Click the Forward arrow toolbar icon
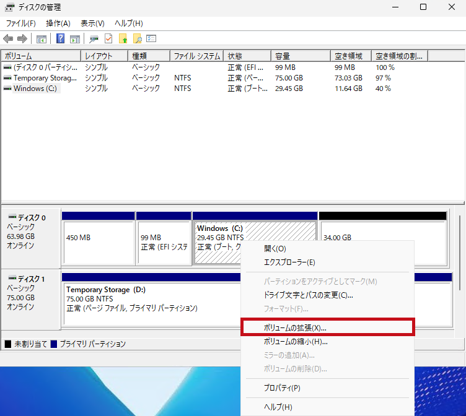This screenshot has width=466, height=416. point(22,38)
